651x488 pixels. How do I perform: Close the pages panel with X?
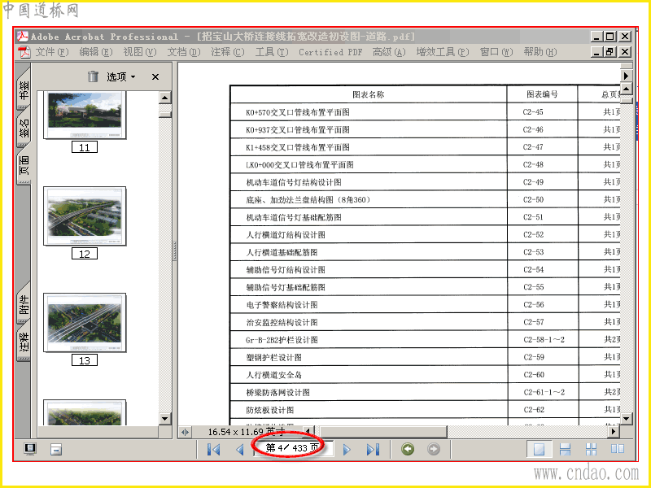pos(155,76)
